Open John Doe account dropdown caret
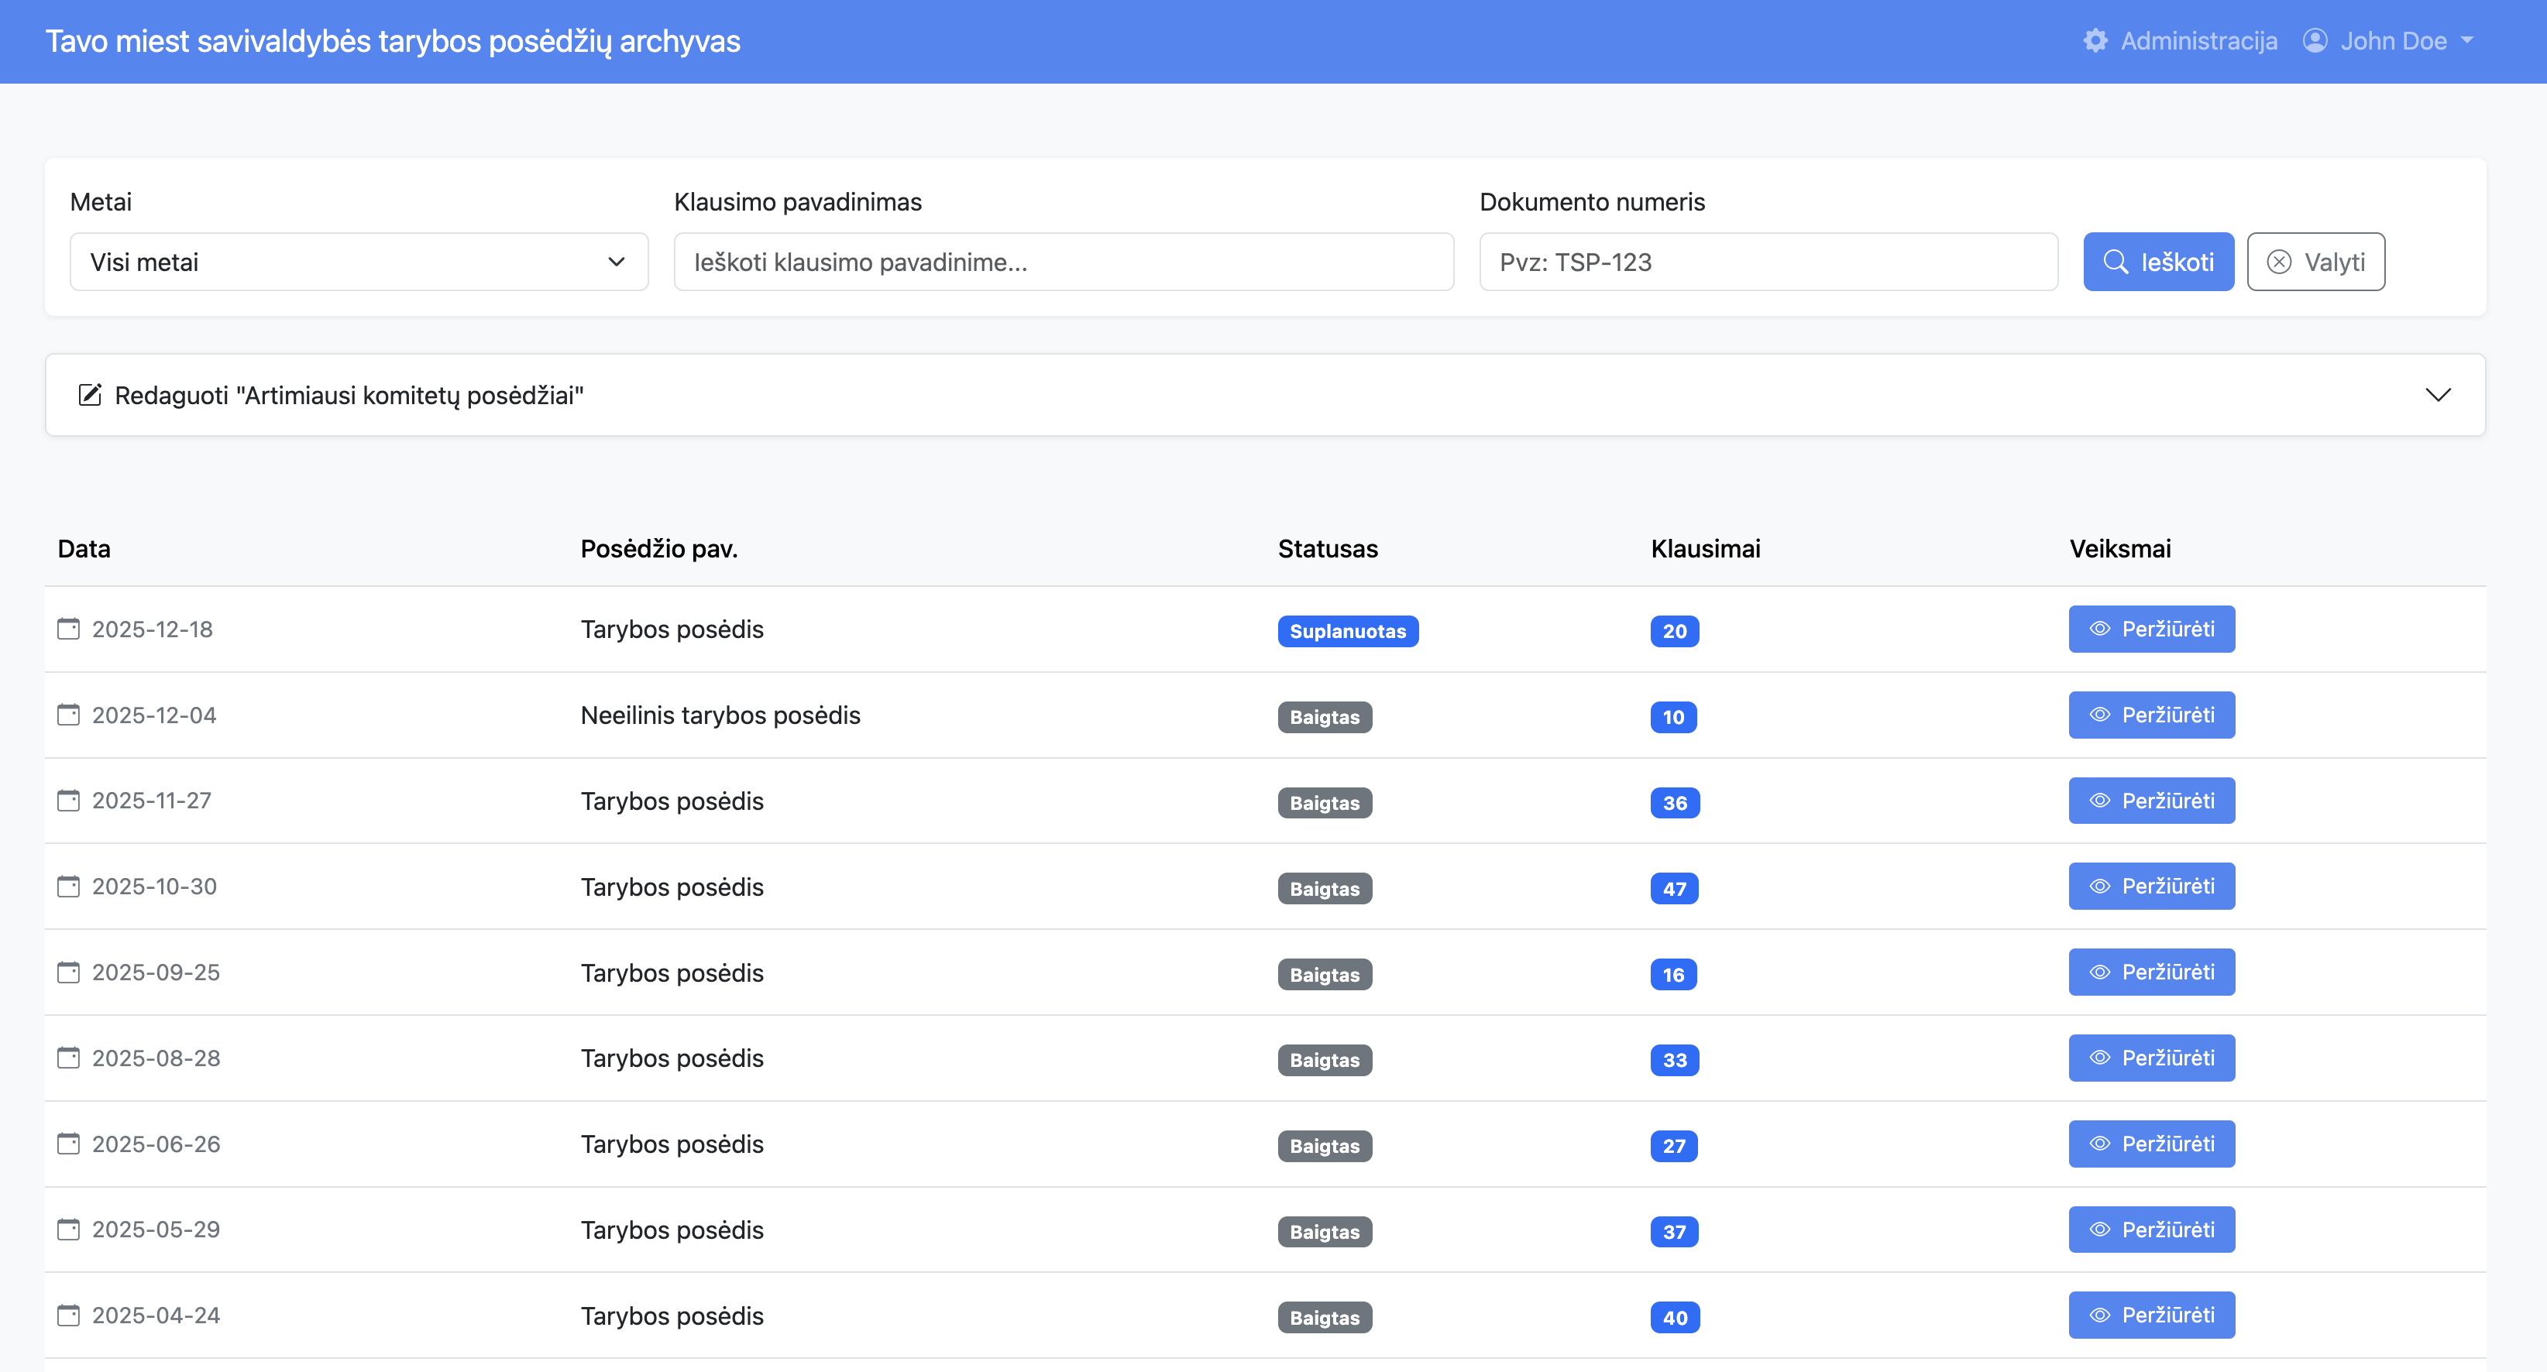 [x=2467, y=40]
